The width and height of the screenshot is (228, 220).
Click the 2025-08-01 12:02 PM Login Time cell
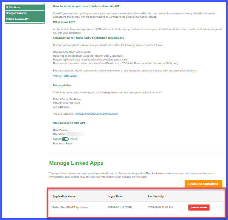(x=120, y=207)
